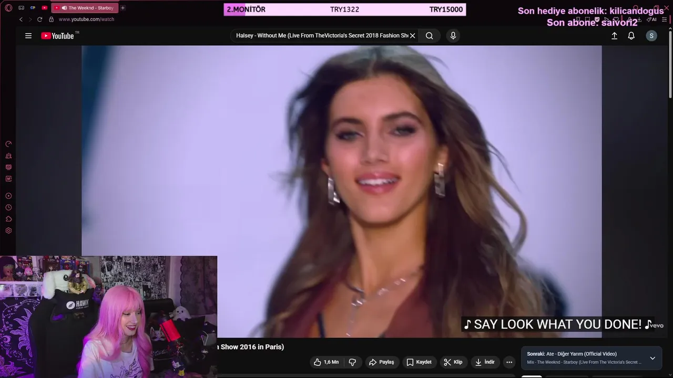Open the Player icon in sidebar
This screenshot has width=673, height=378.
(x=8, y=196)
